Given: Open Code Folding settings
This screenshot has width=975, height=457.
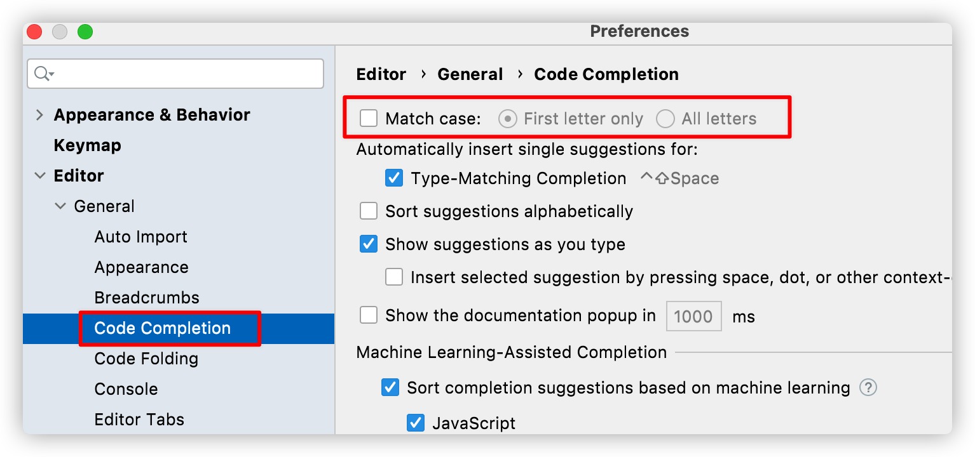Looking at the screenshot, I should (x=146, y=359).
